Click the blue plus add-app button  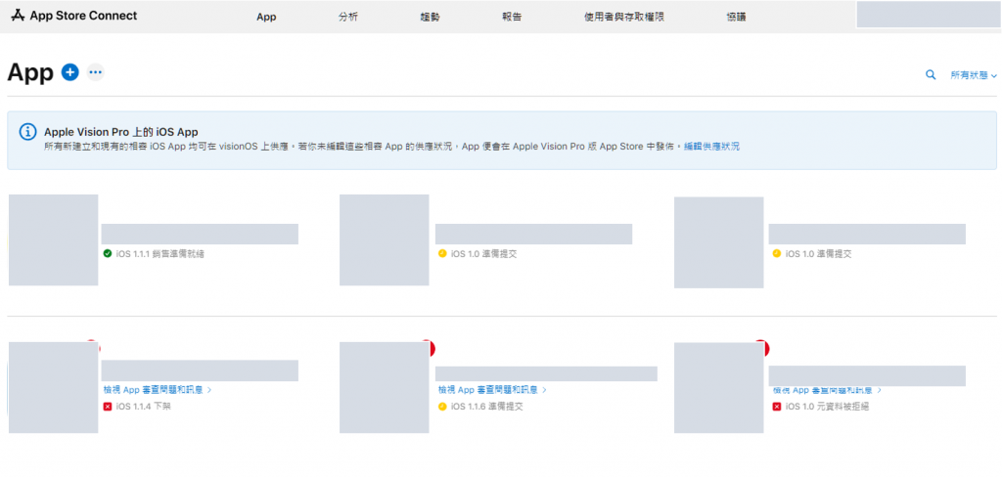point(69,72)
